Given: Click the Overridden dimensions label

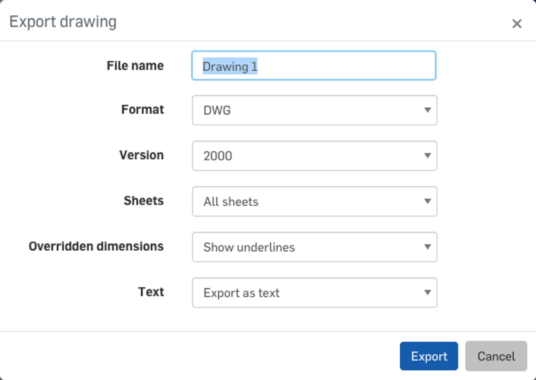Looking at the screenshot, I should (x=96, y=246).
